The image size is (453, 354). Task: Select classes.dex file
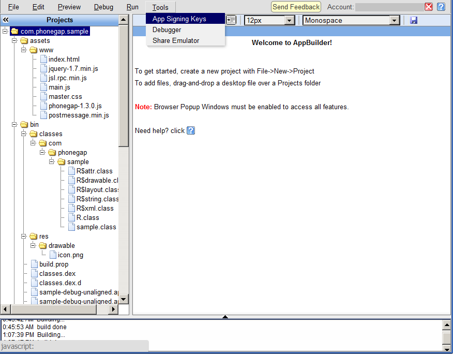coord(57,274)
